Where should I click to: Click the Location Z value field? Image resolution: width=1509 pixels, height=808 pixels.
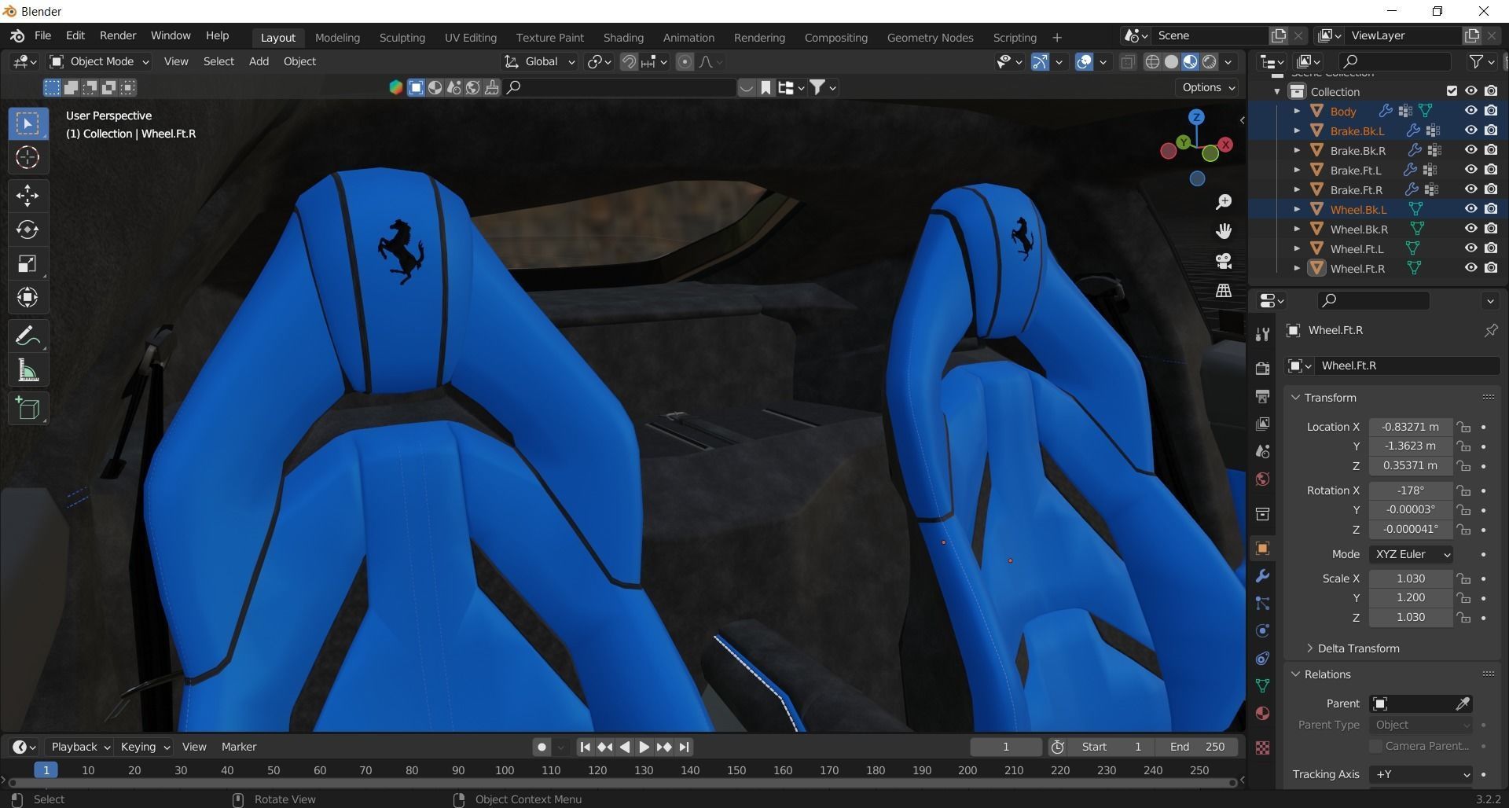coord(1411,465)
